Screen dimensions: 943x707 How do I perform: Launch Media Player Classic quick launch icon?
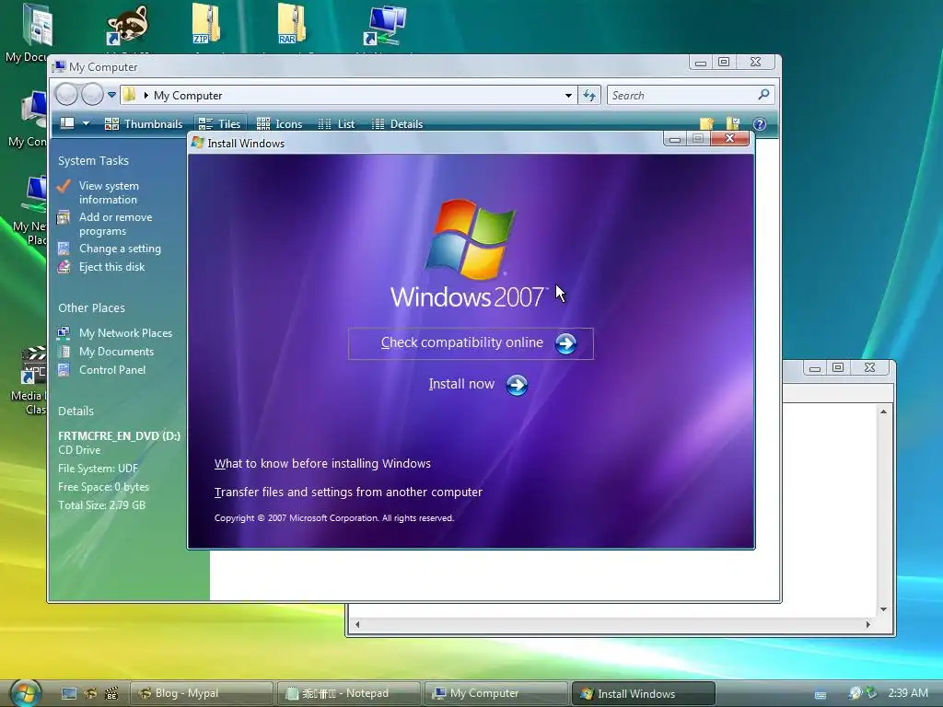click(111, 693)
